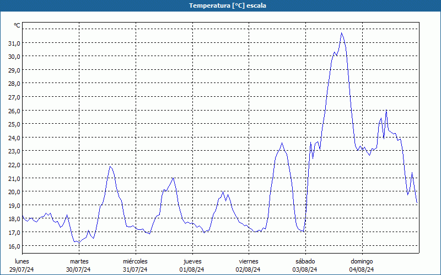
Task: Select the 'lunes' day label
Action: (x=22, y=262)
